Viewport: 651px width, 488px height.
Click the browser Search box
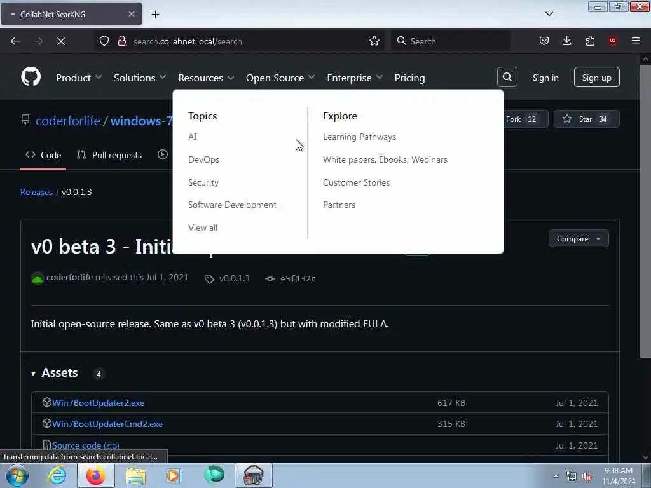tap(451, 41)
